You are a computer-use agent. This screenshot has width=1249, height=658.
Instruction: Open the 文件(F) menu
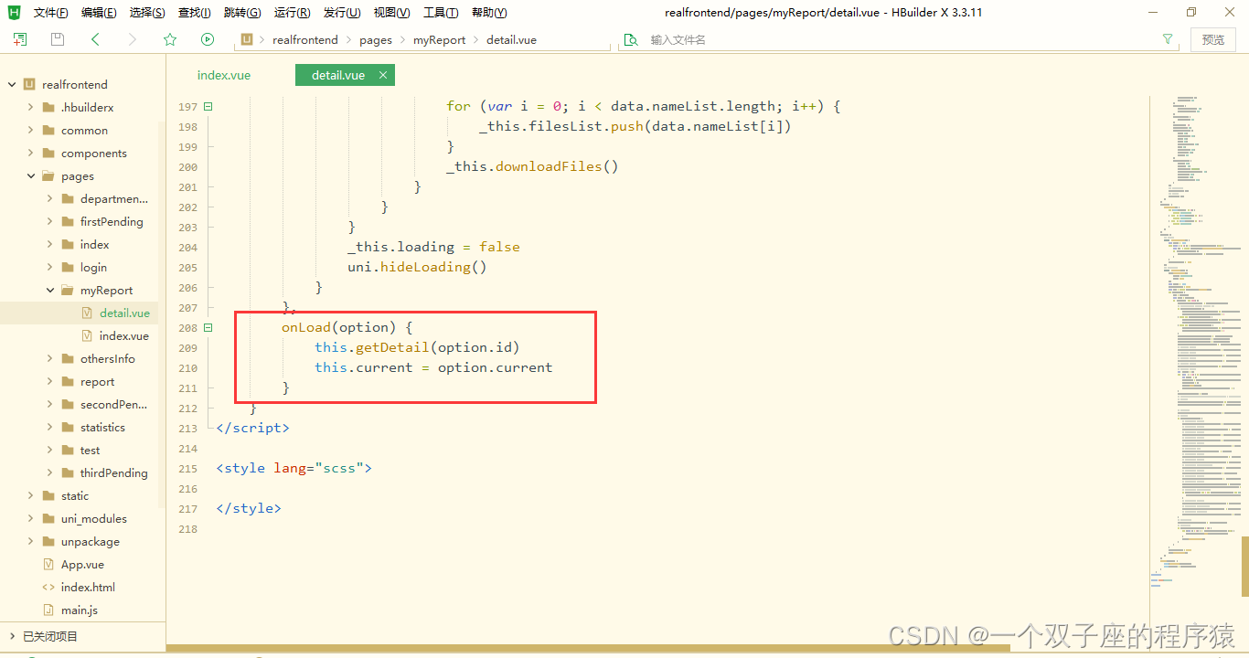(x=50, y=13)
